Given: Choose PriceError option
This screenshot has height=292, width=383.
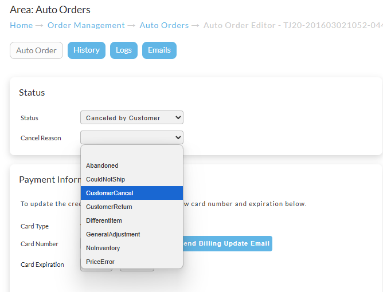Looking at the screenshot, I should point(132,262).
